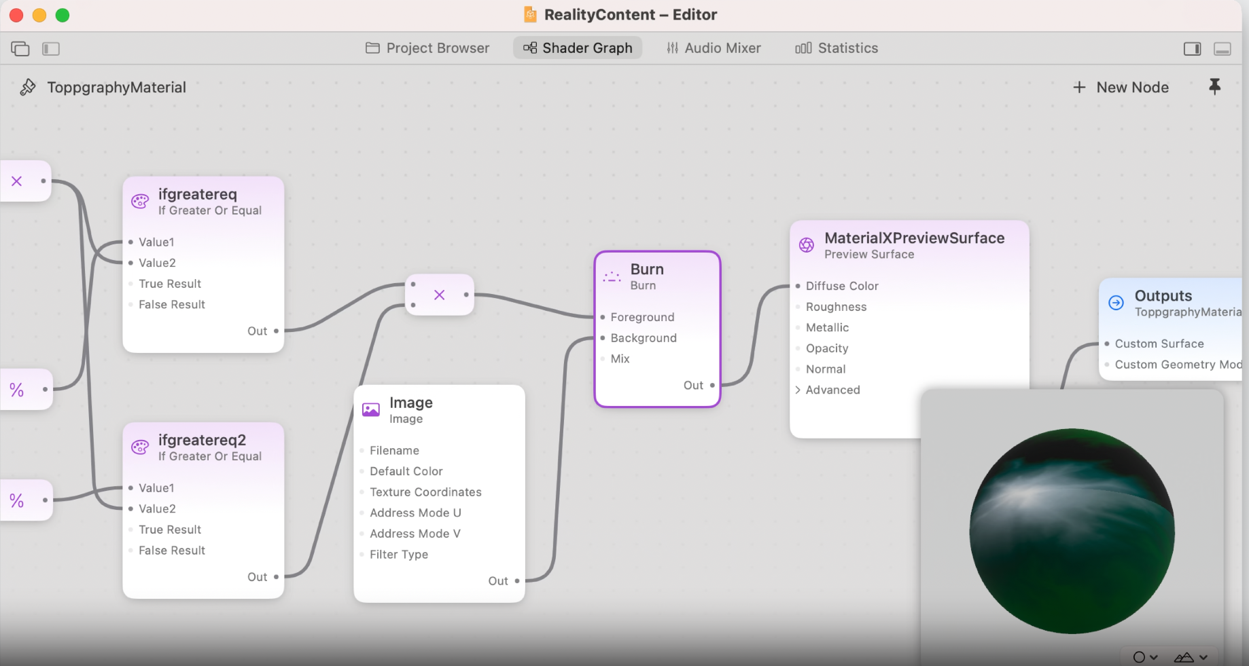Click the pin icon beside New Node
This screenshot has height=666, width=1249.
1214,86
